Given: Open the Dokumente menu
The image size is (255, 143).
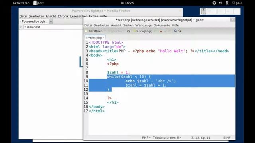Looking at the screenshot, I should (x=162, y=25).
